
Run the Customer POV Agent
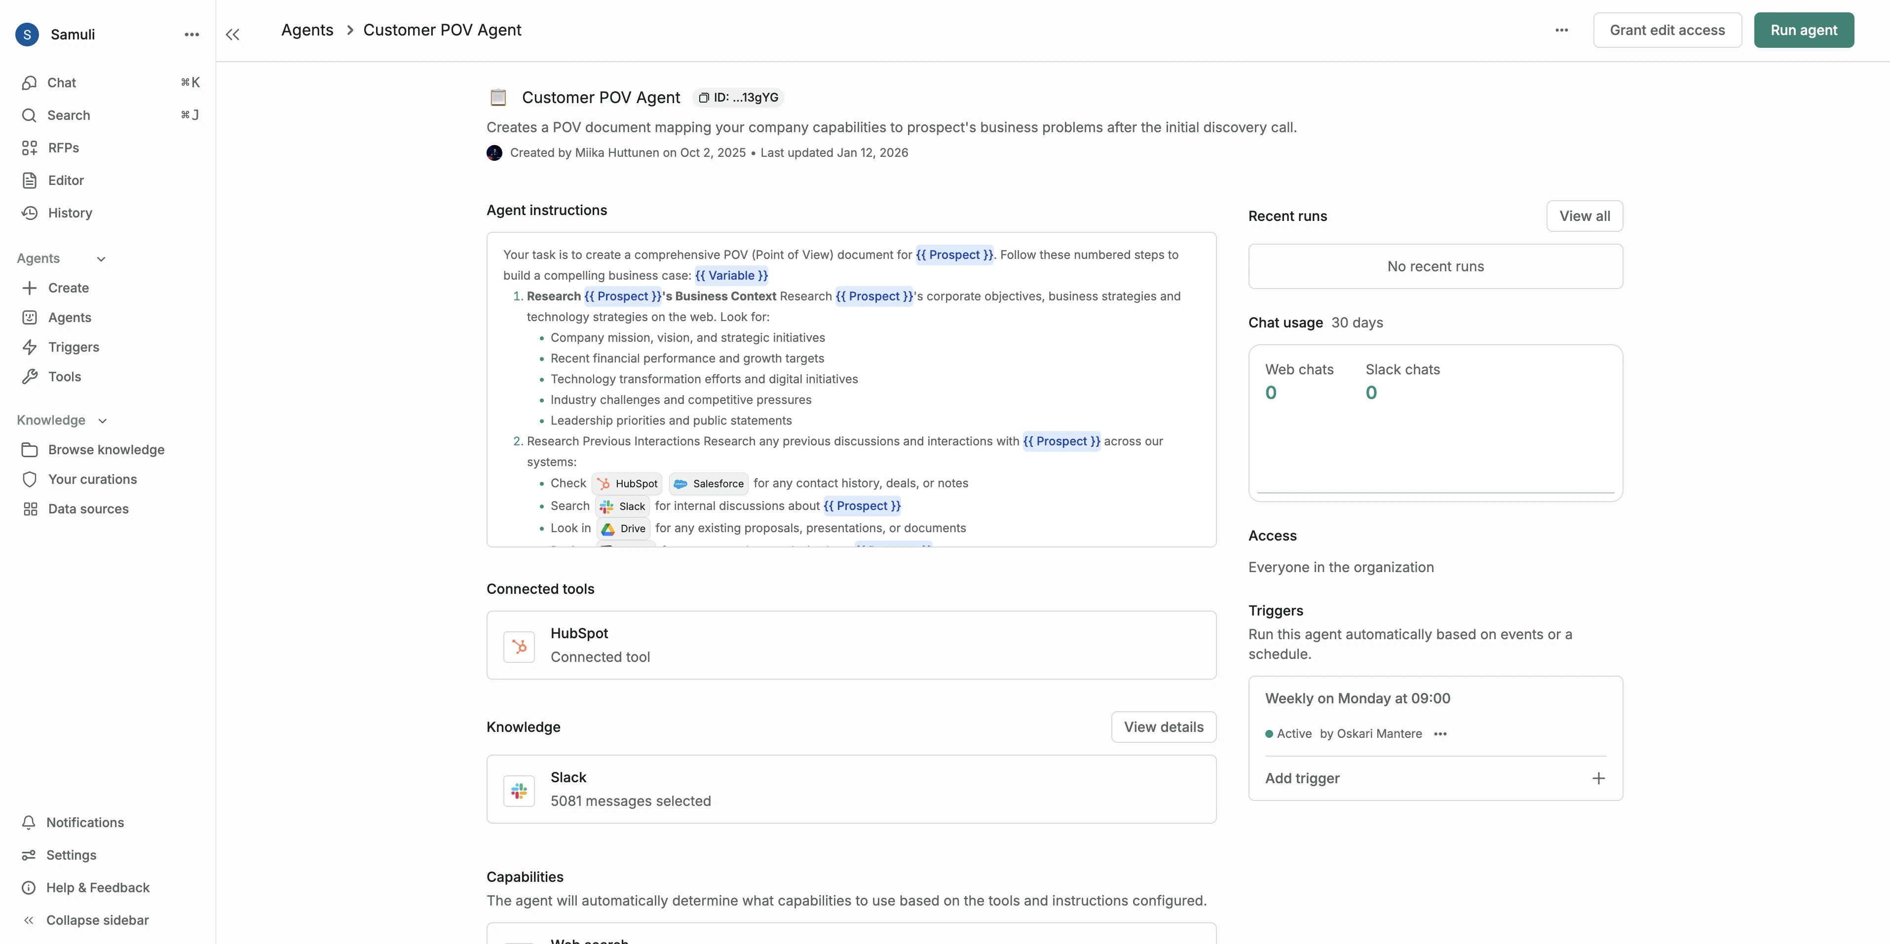click(1804, 30)
